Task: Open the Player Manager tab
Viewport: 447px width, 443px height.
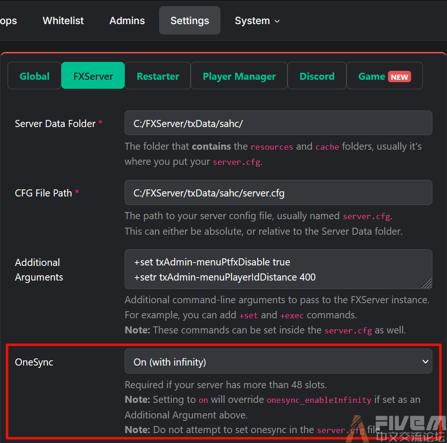Action: pos(239,76)
